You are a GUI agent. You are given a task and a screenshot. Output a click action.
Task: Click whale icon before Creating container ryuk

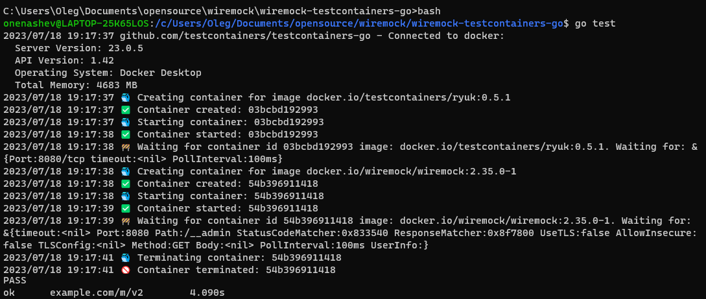pyautogui.click(x=126, y=98)
